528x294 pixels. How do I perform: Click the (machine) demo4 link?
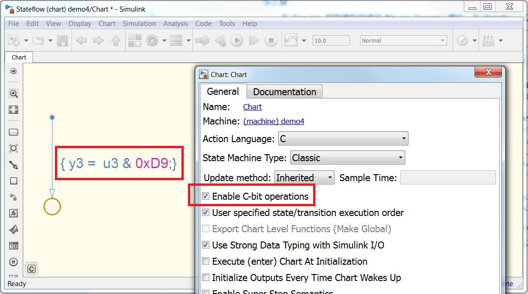[x=274, y=121]
